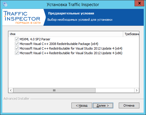The width and height of the screenshot is (146, 115).
Task: Toggle Visual C++ 2008 Redistributable (x64) checkbox
Action: pyautogui.click(x=17, y=44)
